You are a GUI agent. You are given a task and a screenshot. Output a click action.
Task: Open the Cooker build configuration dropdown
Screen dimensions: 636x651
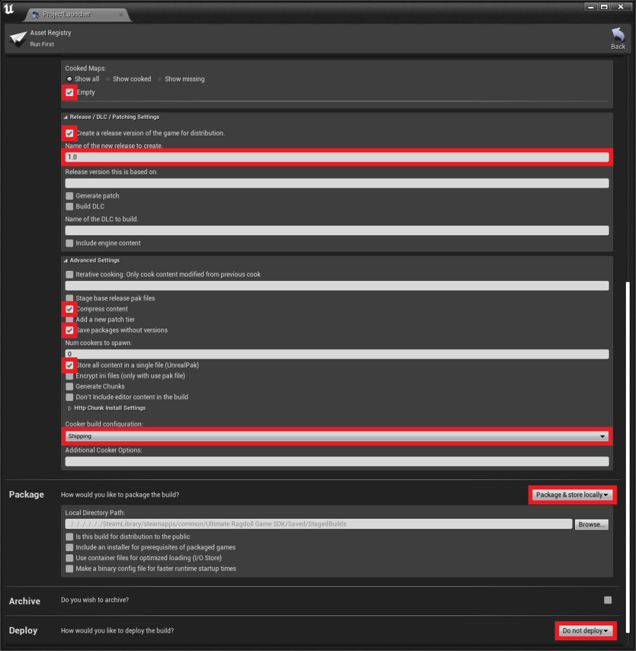[337, 436]
